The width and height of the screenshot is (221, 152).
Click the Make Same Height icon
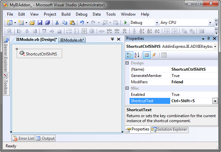pyautogui.click(x=76, y=31)
